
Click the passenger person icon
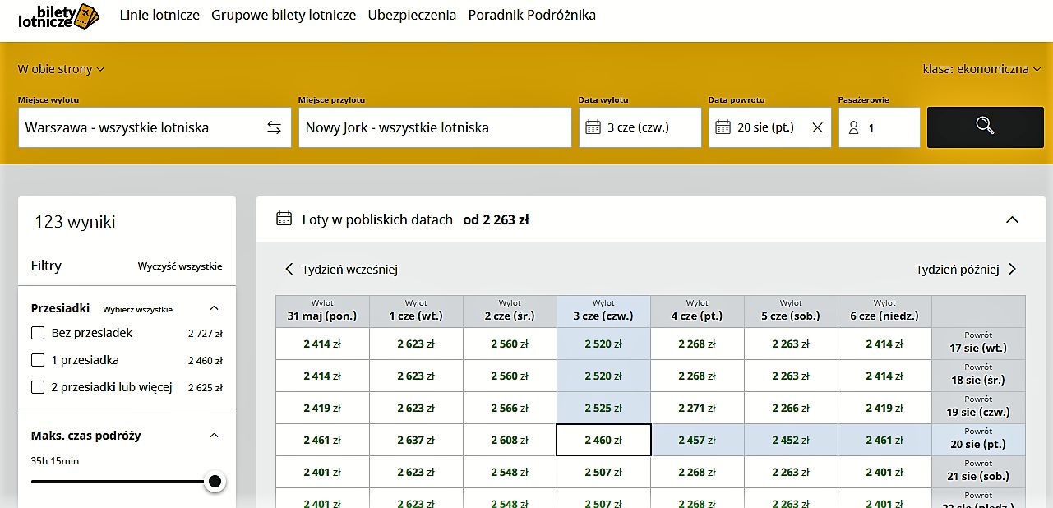(x=853, y=127)
